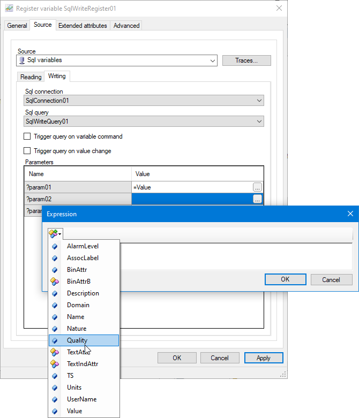Open the Source dropdown showing Sql variables
The width and height of the screenshot is (359, 418).
coord(117,60)
